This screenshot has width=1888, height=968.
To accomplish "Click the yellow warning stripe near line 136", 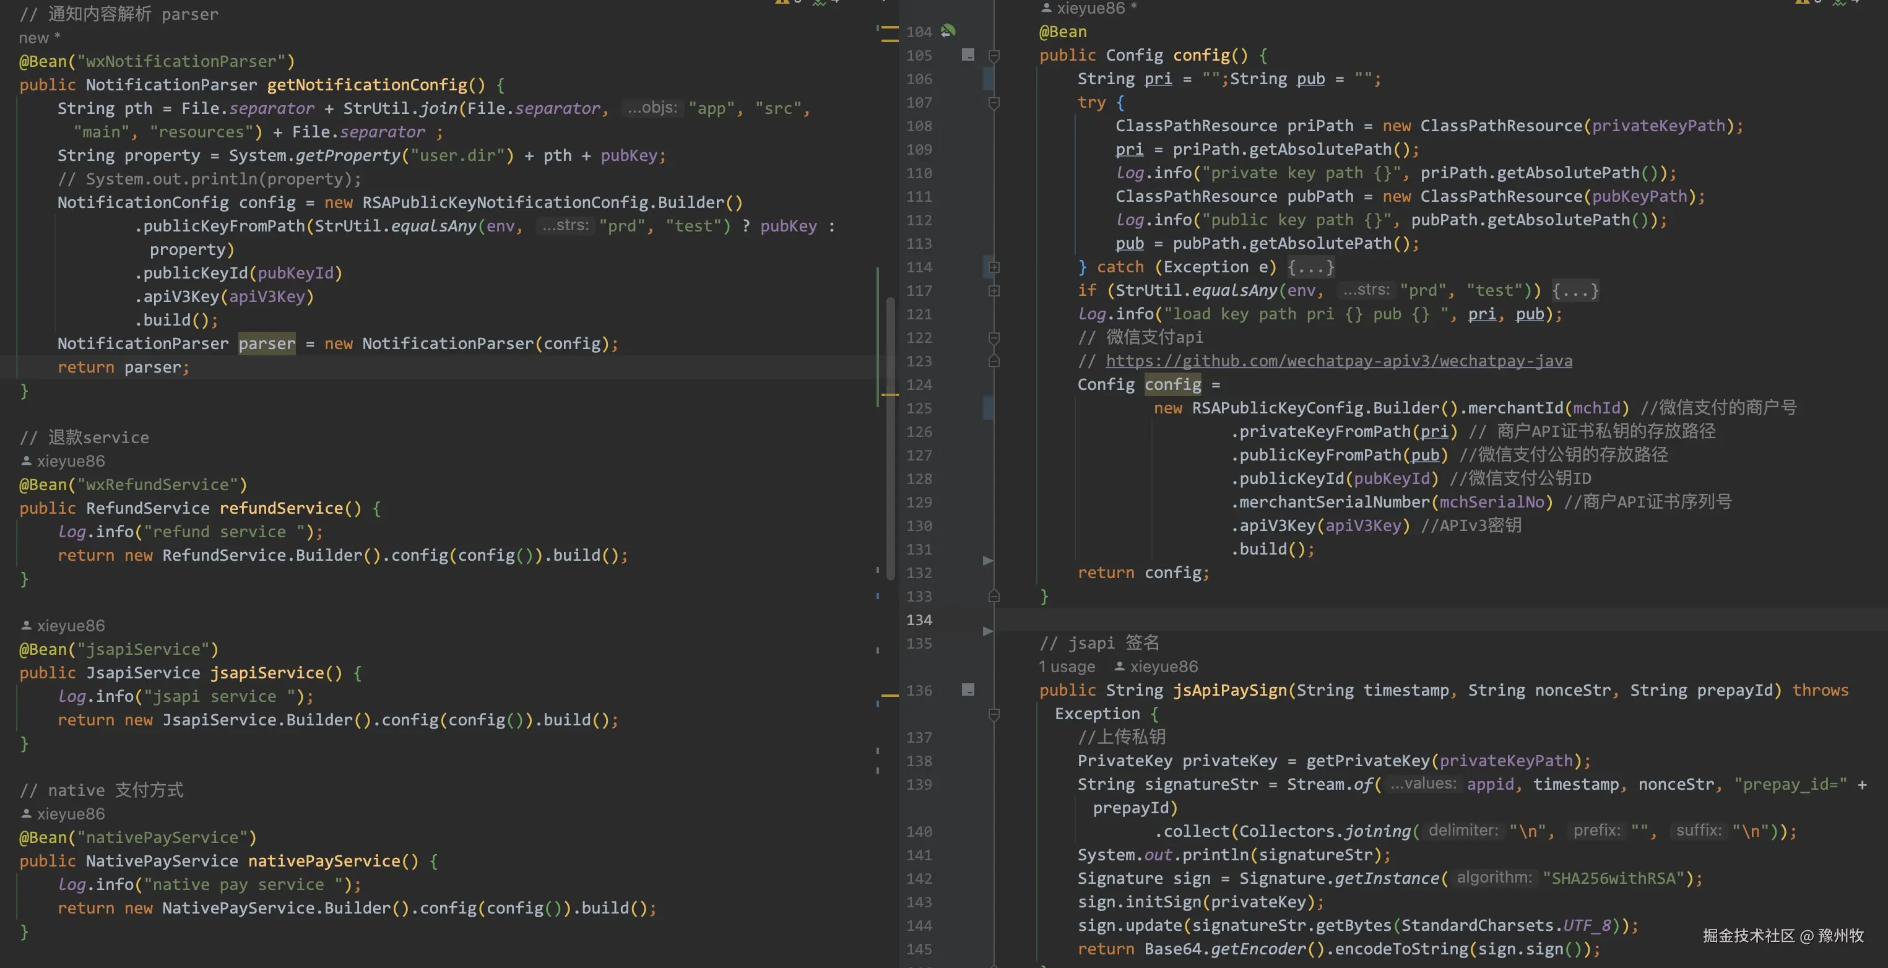I will pos(889,694).
